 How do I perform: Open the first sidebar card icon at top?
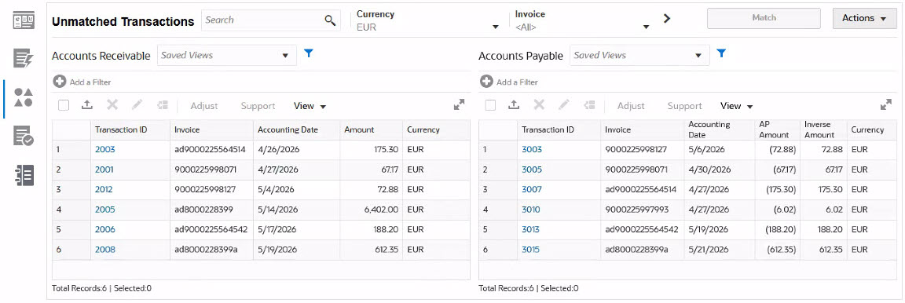tap(24, 20)
